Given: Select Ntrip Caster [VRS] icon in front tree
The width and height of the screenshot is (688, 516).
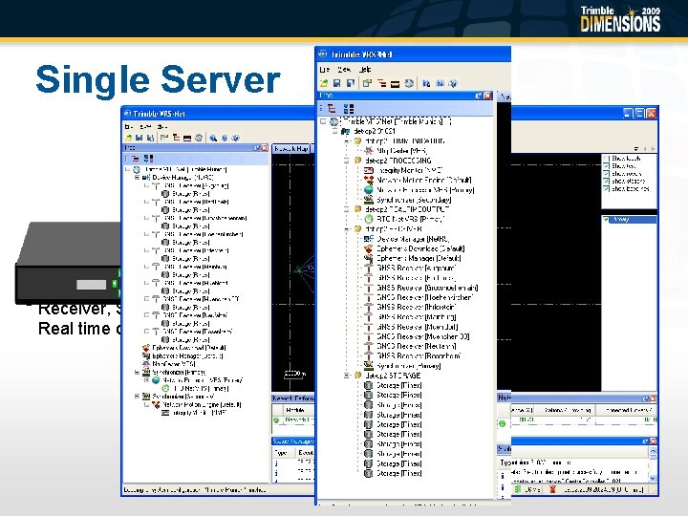Looking at the screenshot, I should [x=369, y=151].
